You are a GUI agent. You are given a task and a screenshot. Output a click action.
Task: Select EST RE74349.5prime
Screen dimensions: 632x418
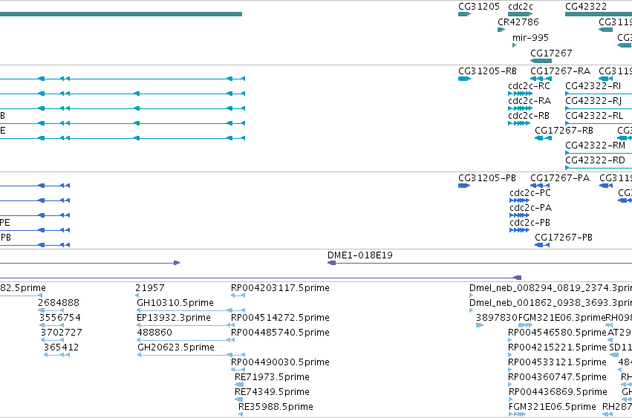[272, 392]
